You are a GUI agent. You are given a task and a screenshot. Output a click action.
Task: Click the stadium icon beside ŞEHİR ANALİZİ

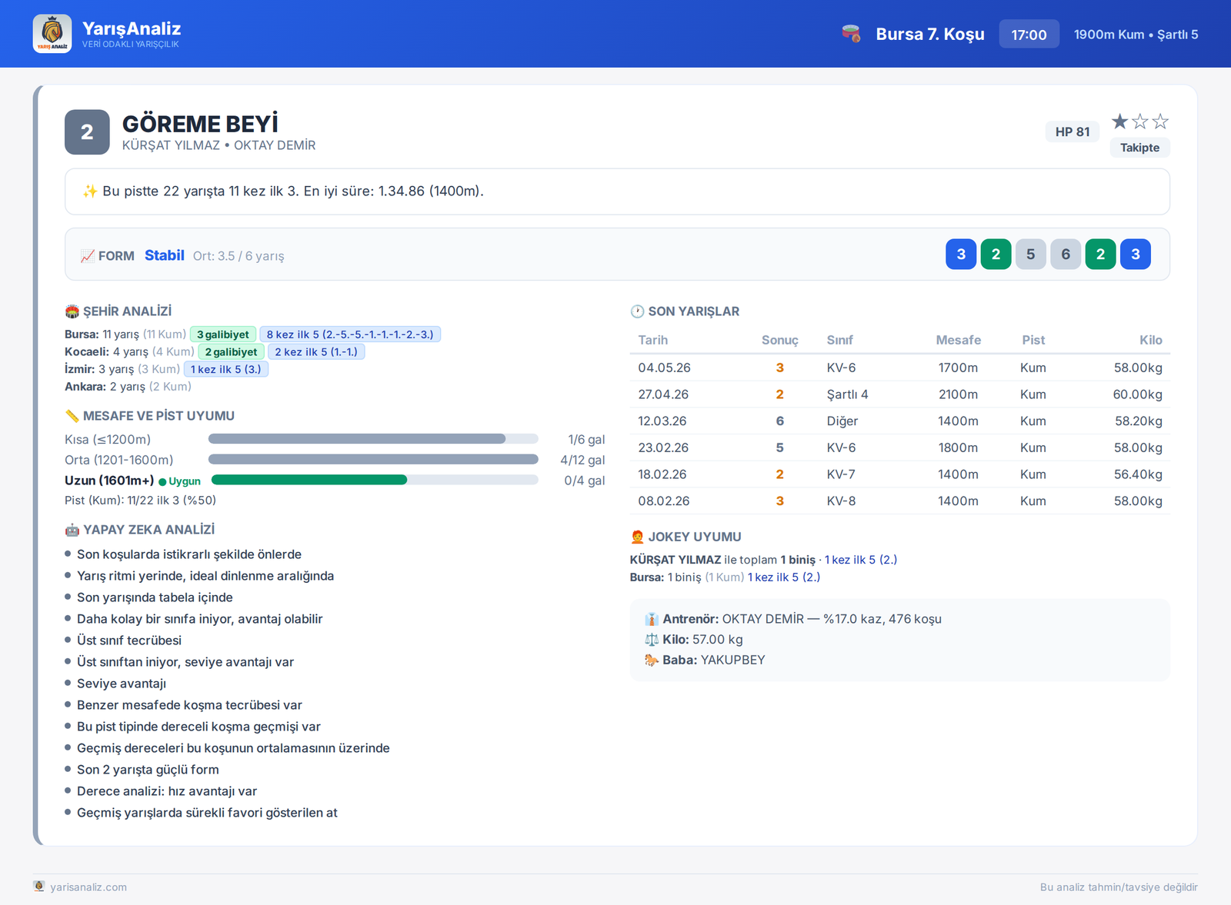point(72,311)
